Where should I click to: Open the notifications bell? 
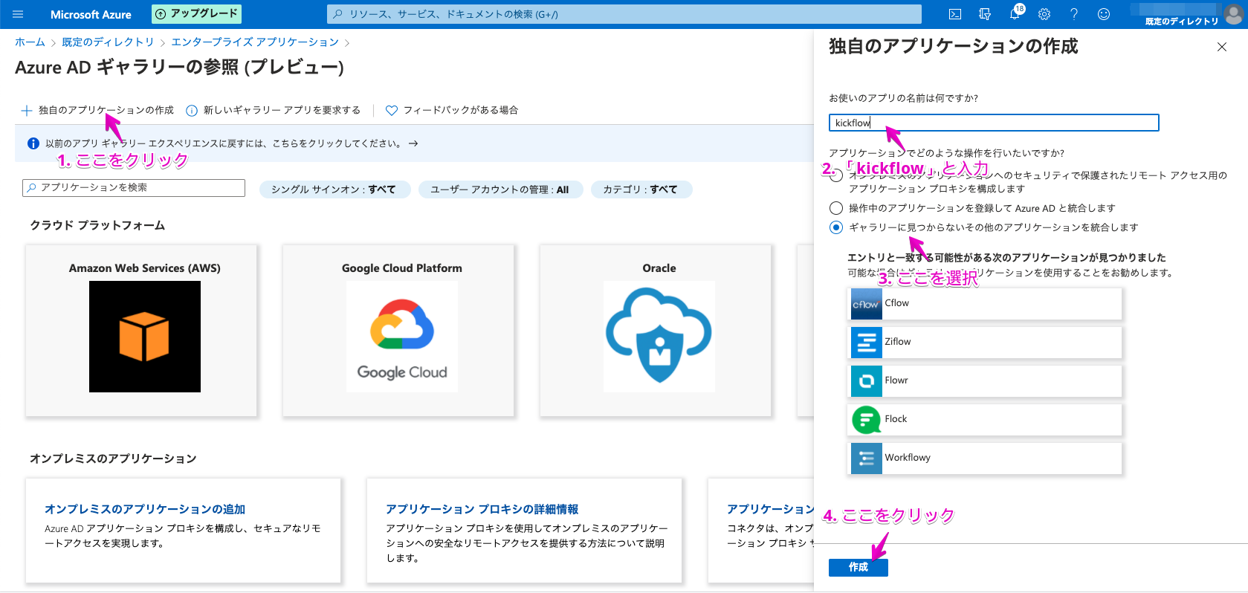[1015, 14]
